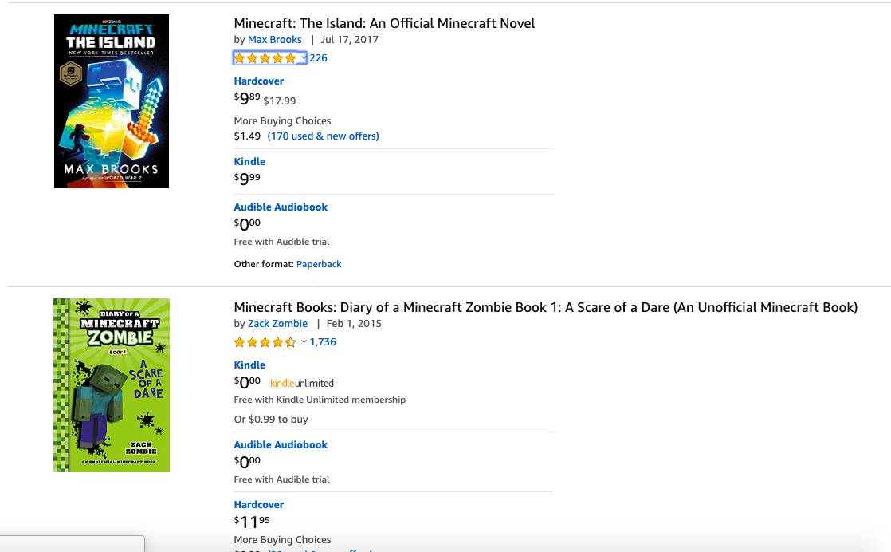Open the Minecraft: The Island title link

[x=384, y=23]
